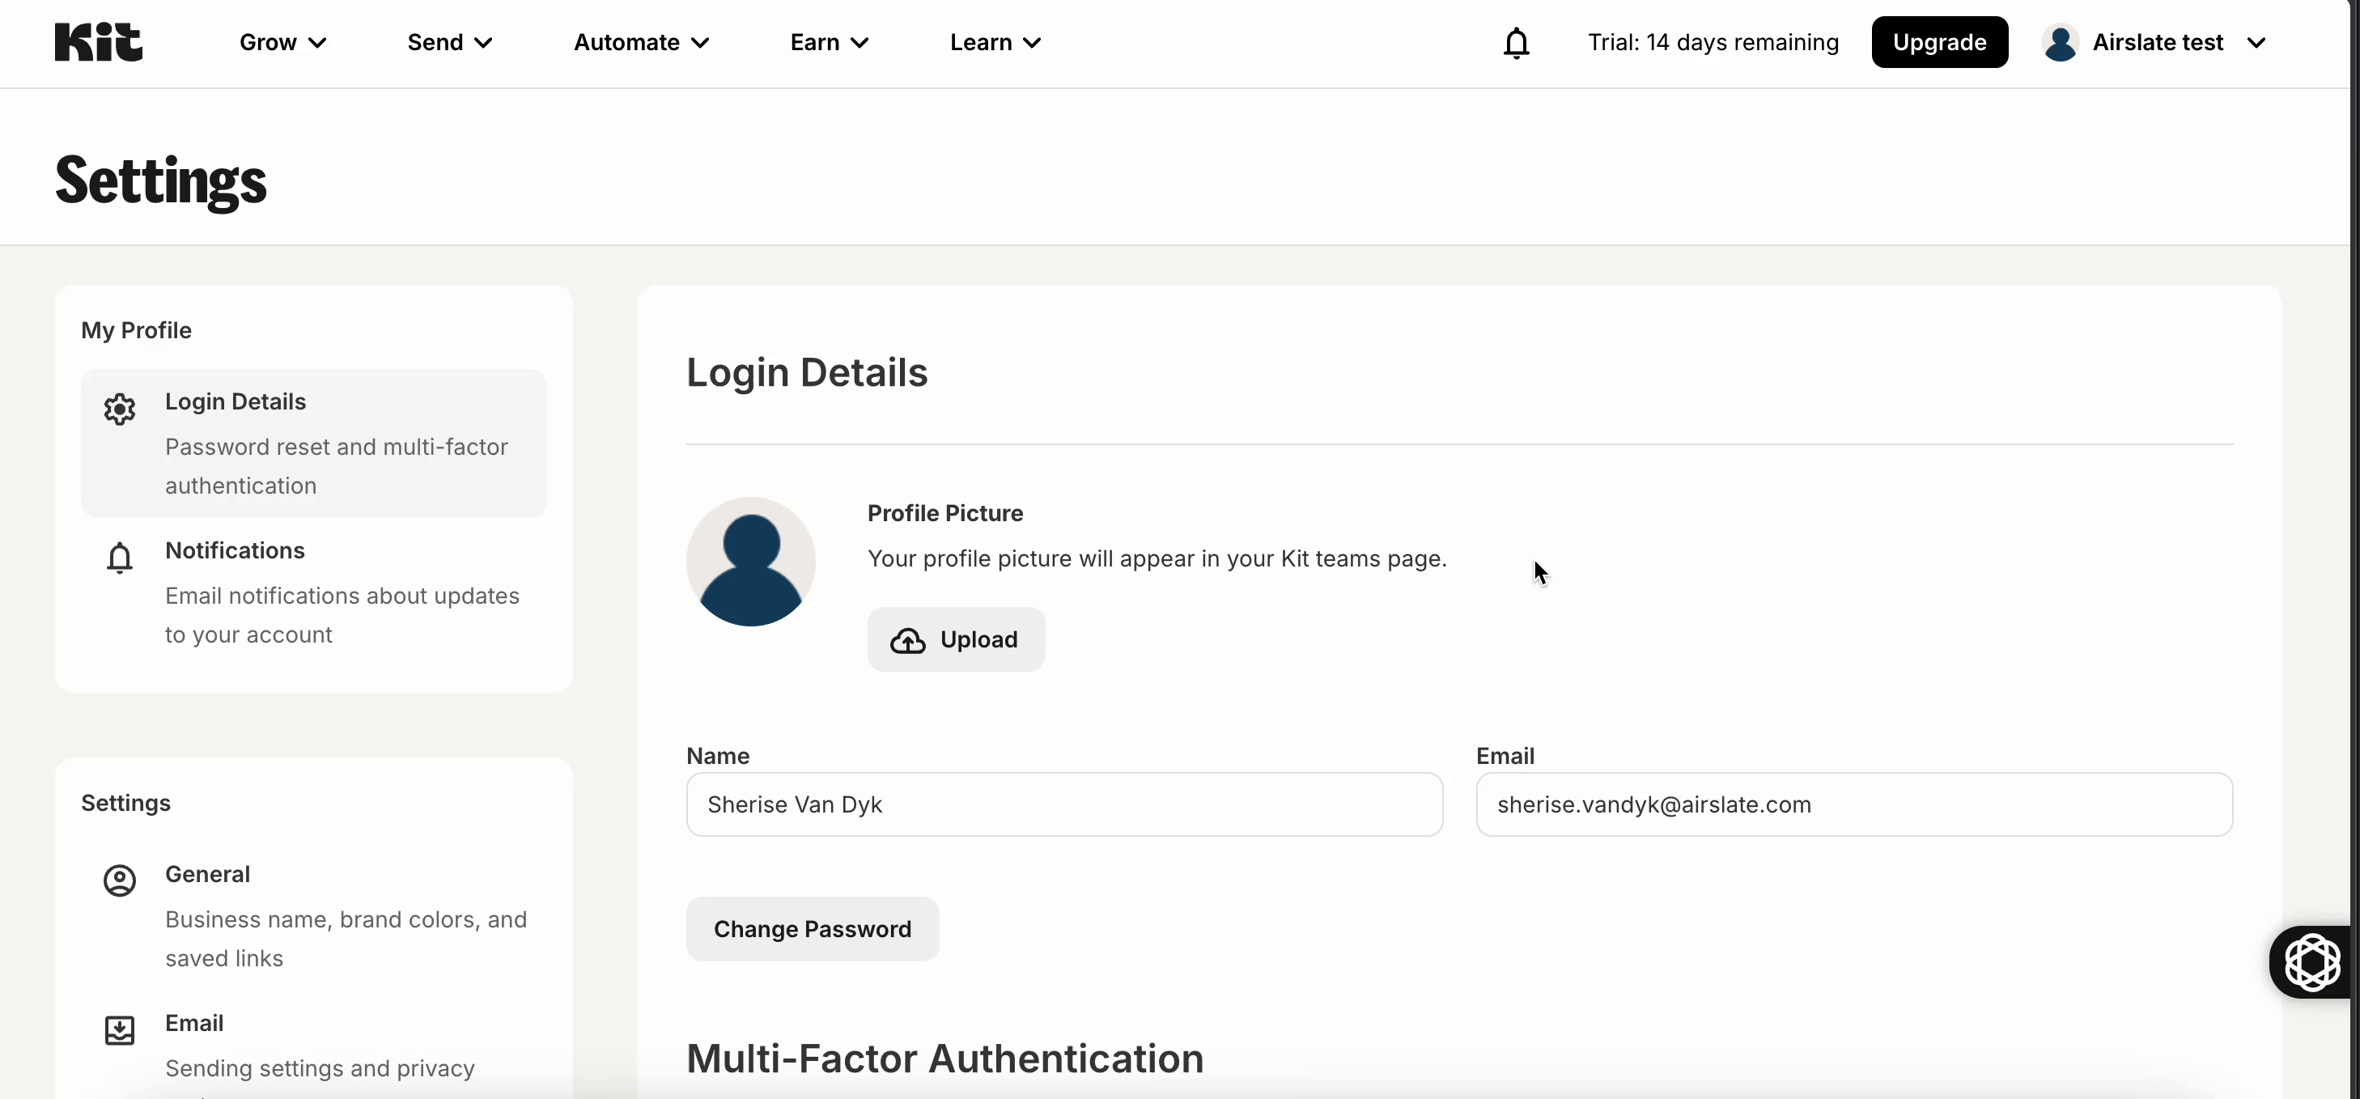The image size is (2360, 1099).
Task: Expand the Grow menu
Action: tap(282, 43)
